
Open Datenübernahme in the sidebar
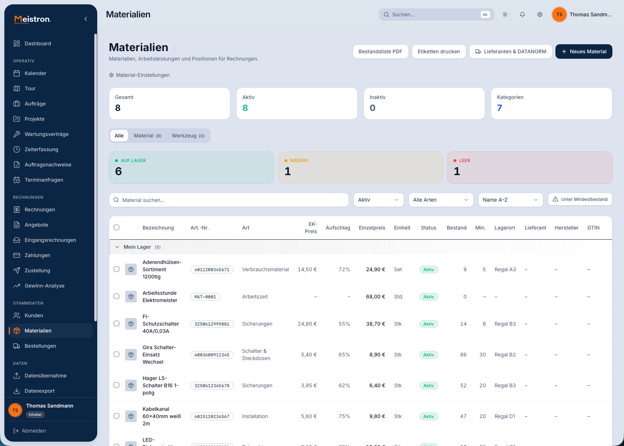tap(51, 376)
